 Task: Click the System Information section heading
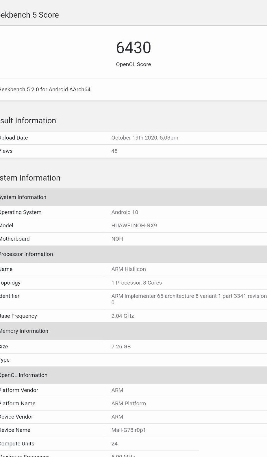click(30, 178)
